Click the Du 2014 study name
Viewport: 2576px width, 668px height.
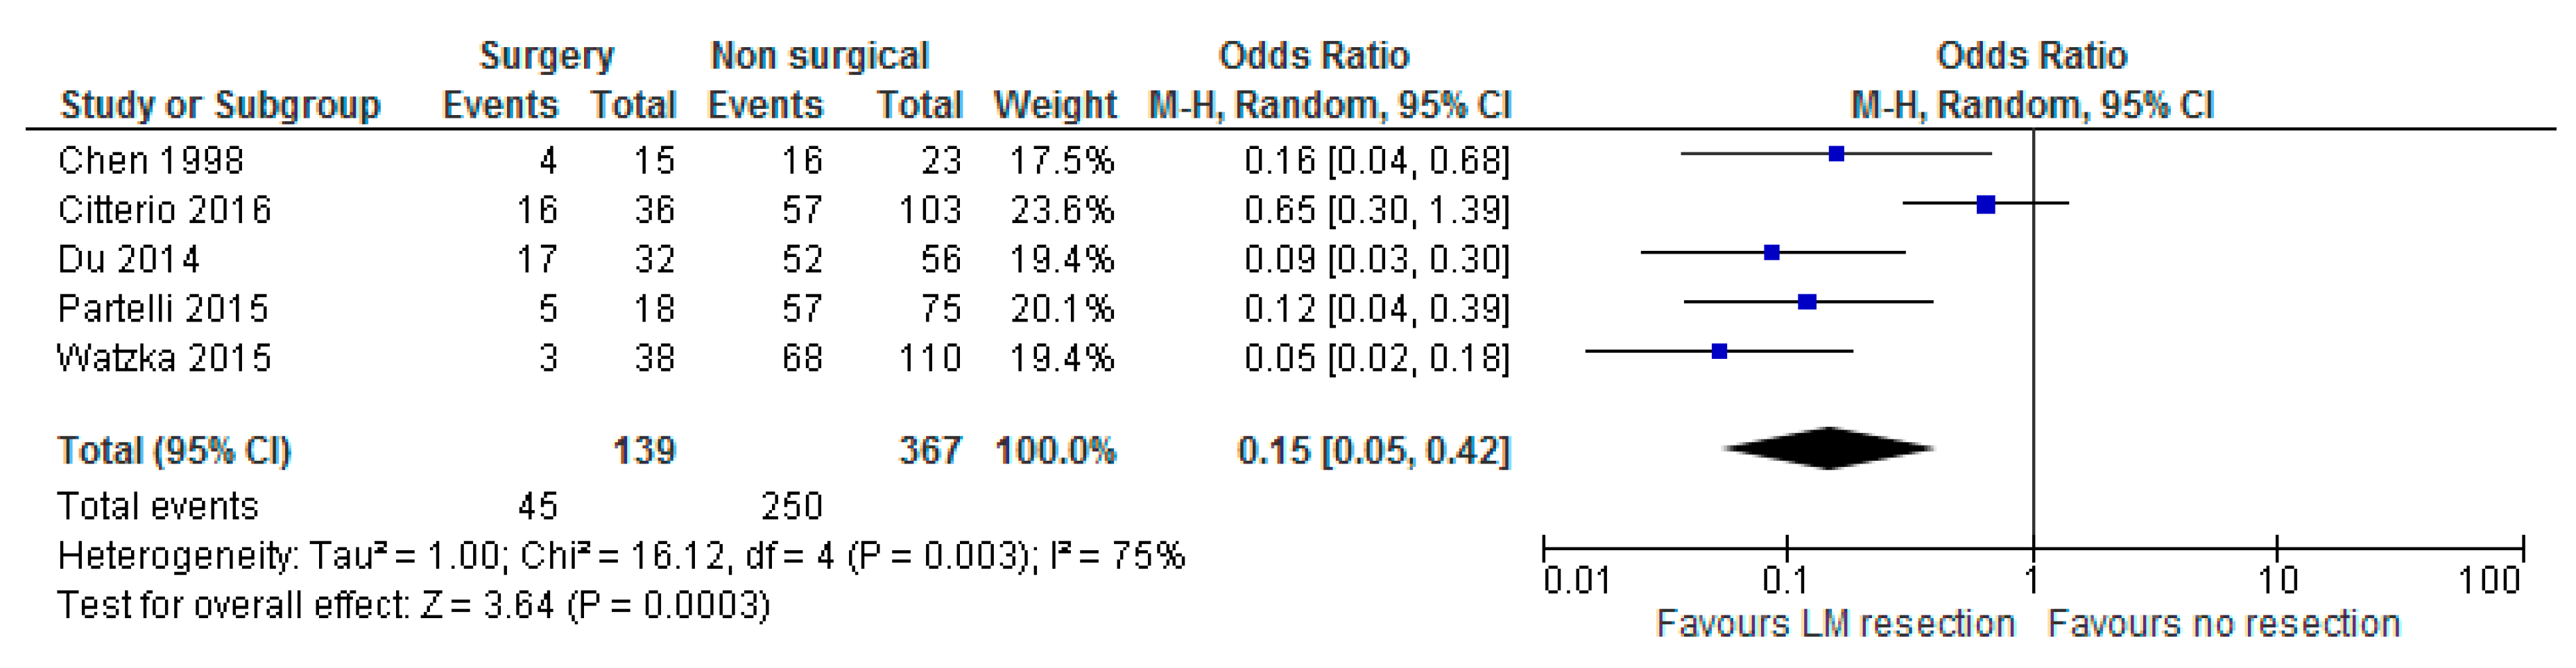[x=128, y=260]
